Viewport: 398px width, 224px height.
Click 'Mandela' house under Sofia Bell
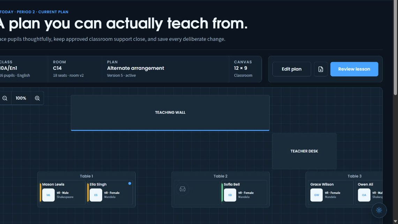[x=244, y=197]
